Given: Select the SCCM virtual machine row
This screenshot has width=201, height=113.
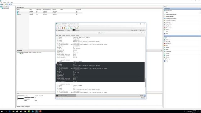Looking at the screenshot, I should click(x=50, y=14).
